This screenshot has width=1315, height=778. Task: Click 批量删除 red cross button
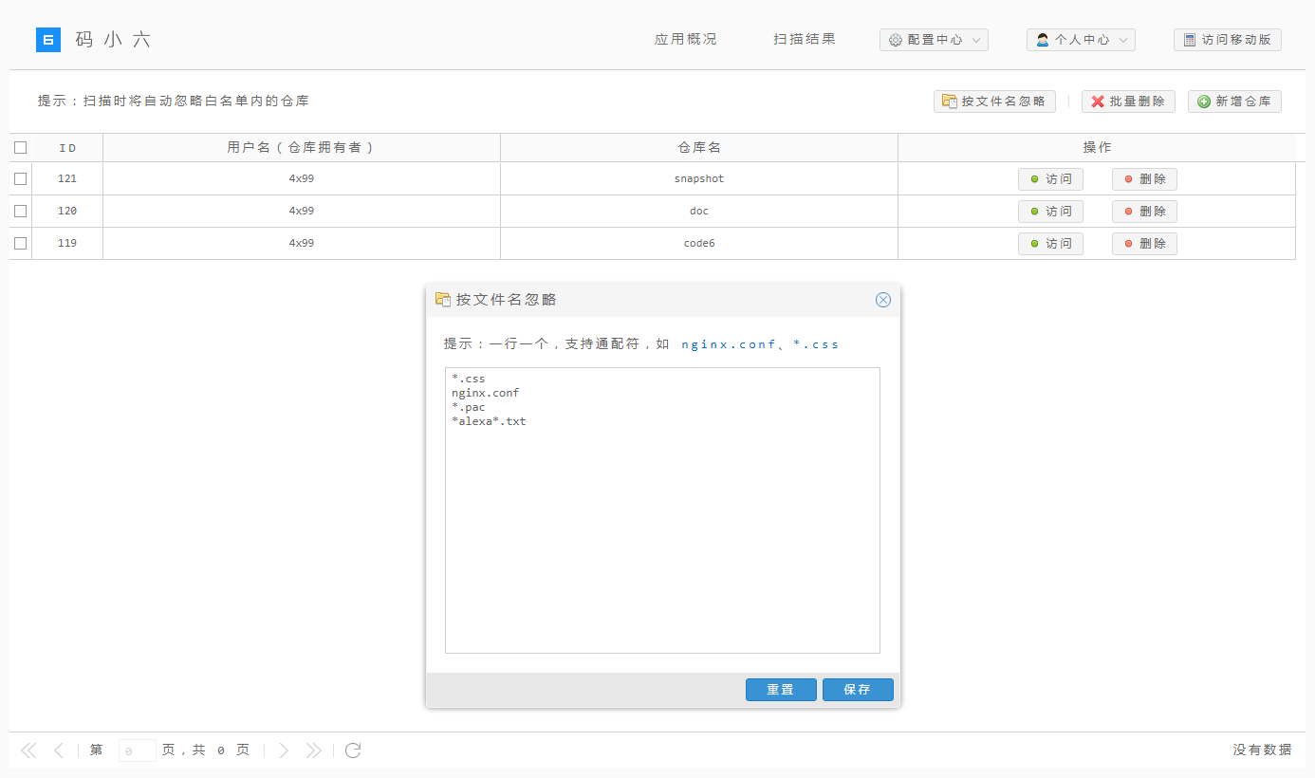pyautogui.click(x=1128, y=102)
